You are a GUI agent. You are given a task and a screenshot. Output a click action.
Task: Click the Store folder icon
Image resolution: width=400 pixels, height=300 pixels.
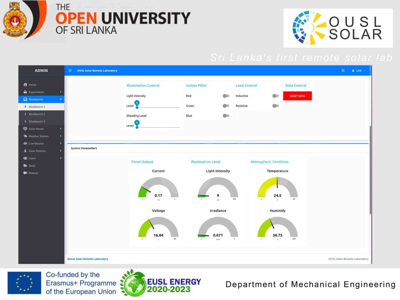click(25, 166)
